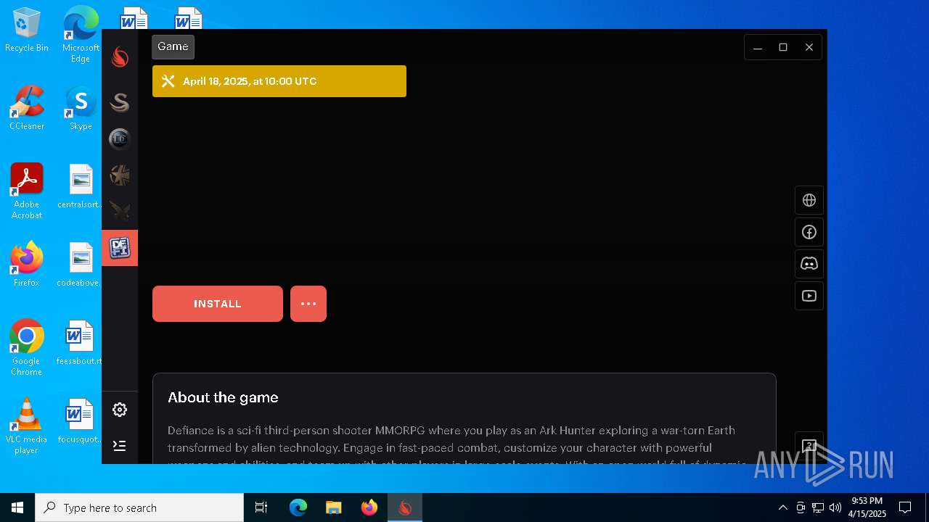Minimize the launcher window

tap(758, 47)
